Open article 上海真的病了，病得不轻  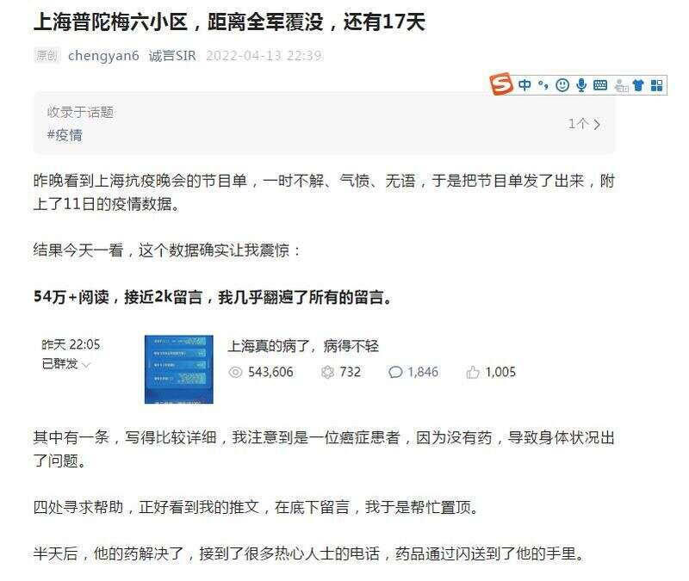click(x=303, y=346)
